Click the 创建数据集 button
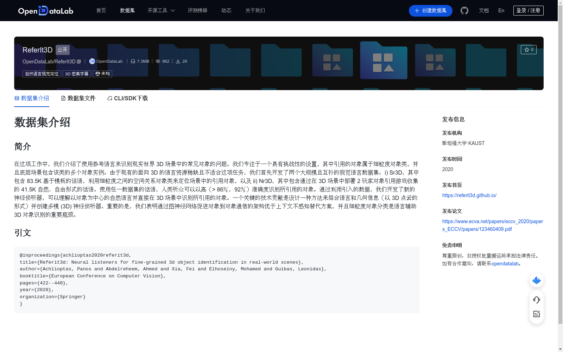 [430, 11]
